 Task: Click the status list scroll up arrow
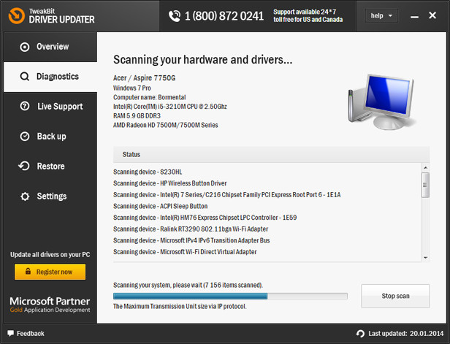[x=426, y=167]
